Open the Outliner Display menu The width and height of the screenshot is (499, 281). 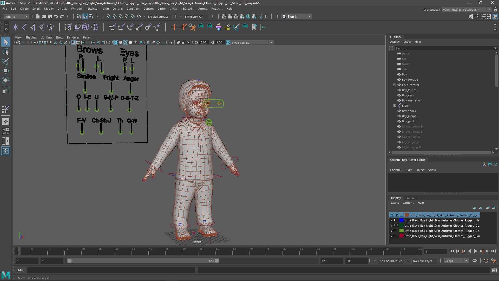click(x=395, y=42)
